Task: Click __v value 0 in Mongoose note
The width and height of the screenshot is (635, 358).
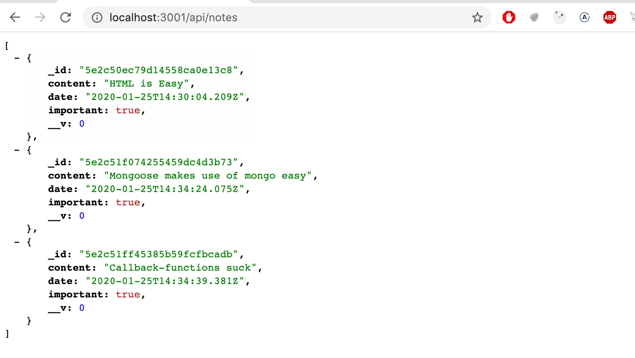Action: (82, 216)
